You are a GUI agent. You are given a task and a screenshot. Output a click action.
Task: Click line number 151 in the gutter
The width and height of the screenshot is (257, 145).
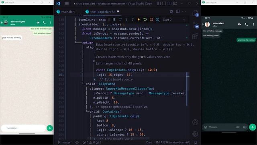pyautogui.click(x=61, y=75)
